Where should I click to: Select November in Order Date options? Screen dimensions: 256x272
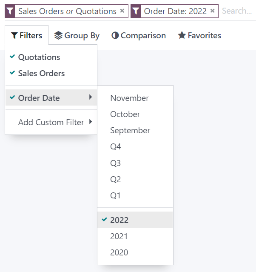tap(129, 98)
